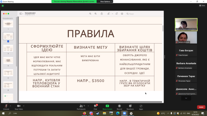Open slide 6 thumbnail in sidebar
This screenshot has height=116, width=207.
coord(8,85)
